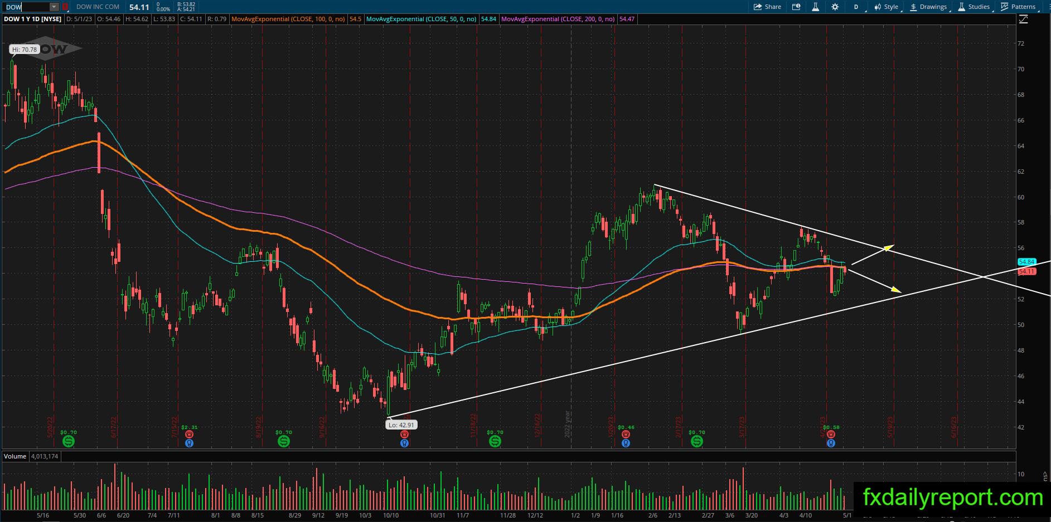Screen dimensions: 1051x522
Task: Click the 5/16 date on the time axis
Action: click(x=43, y=515)
